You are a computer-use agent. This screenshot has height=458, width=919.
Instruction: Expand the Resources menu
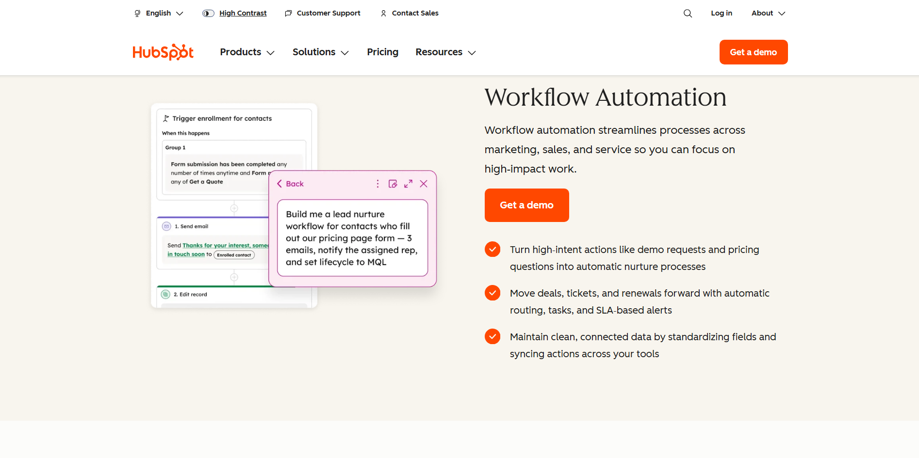tap(445, 52)
